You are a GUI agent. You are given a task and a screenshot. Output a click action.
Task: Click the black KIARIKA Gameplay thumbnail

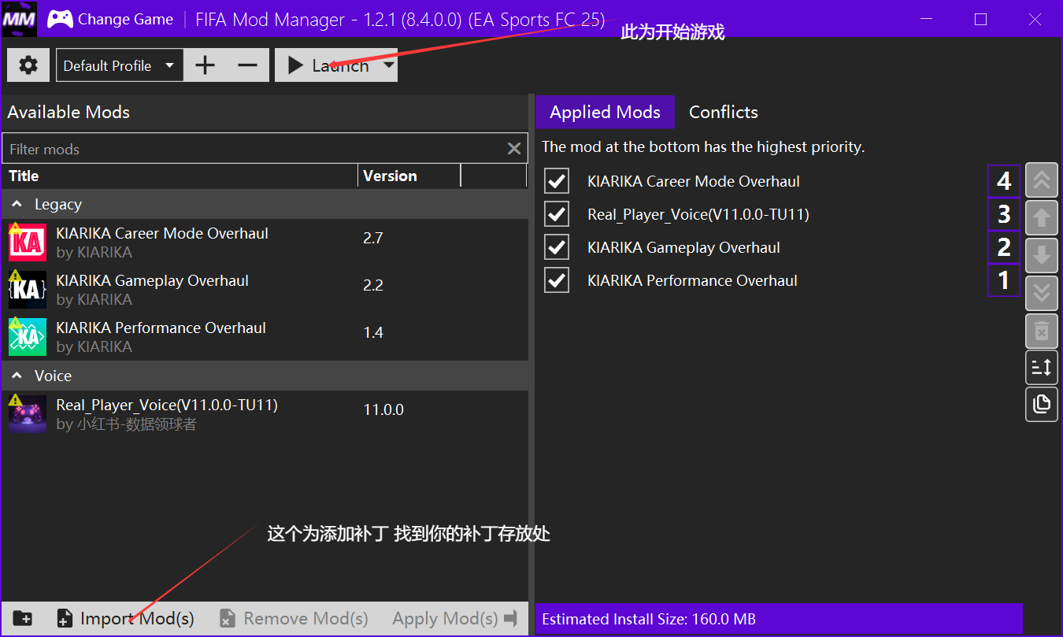pos(28,290)
